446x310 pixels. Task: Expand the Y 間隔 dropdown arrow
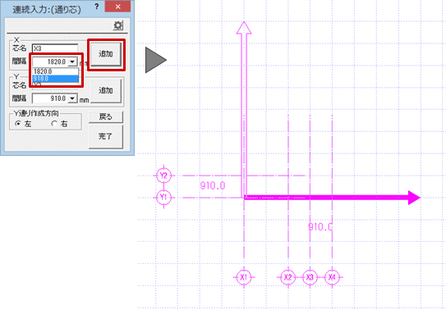(72, 98)
